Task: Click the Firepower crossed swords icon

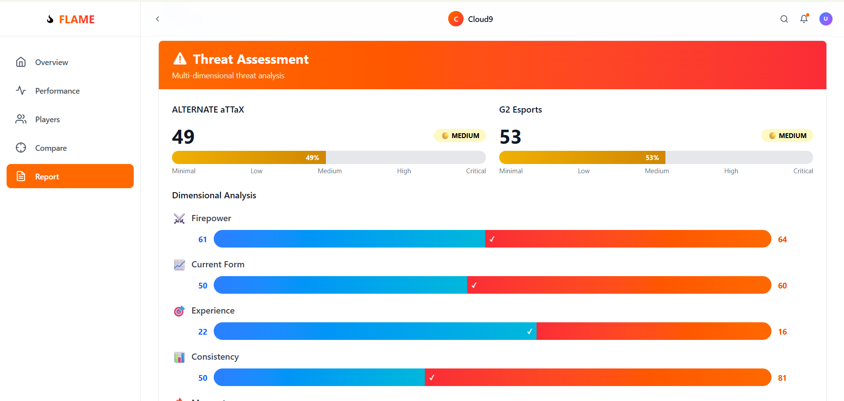Action: pos(179,219)
